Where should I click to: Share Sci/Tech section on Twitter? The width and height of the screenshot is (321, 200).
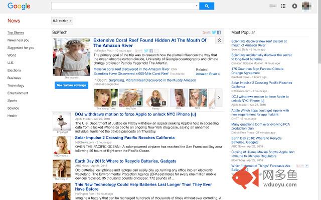214,32
